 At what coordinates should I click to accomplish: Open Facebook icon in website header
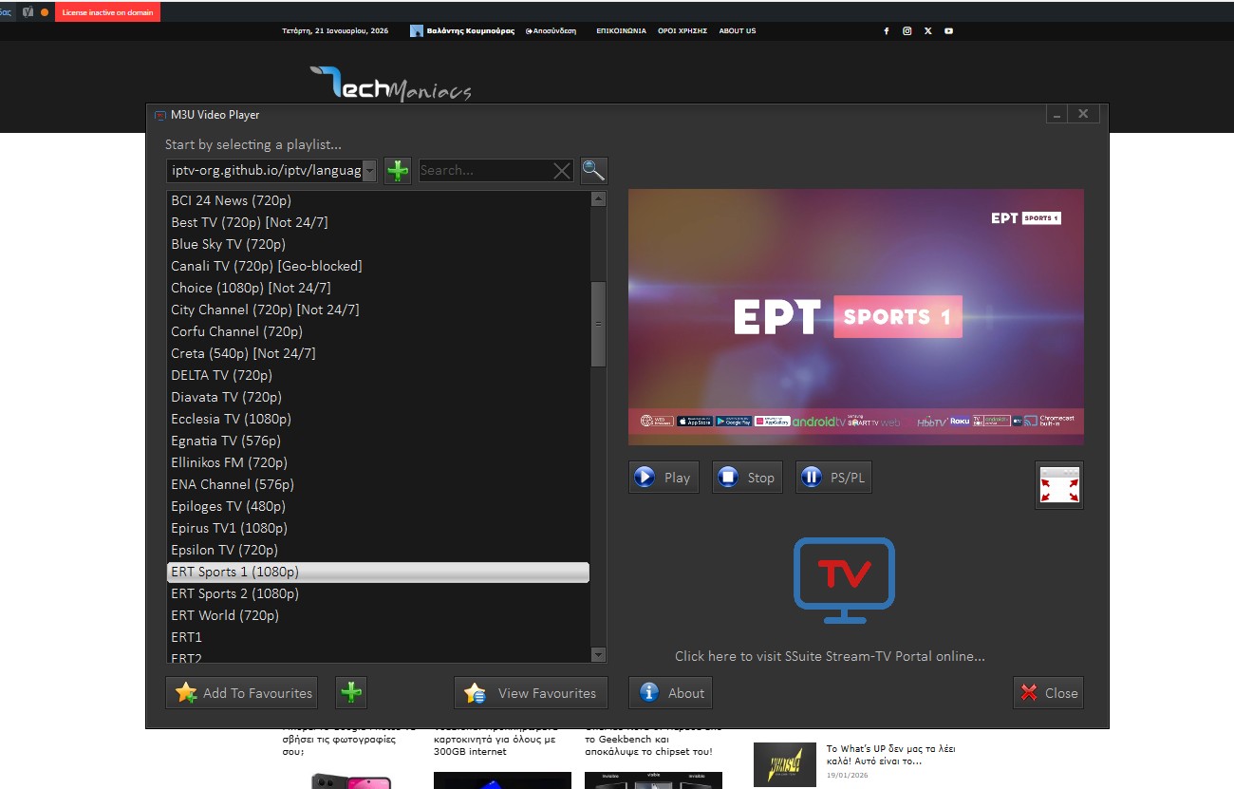[887, 31]
